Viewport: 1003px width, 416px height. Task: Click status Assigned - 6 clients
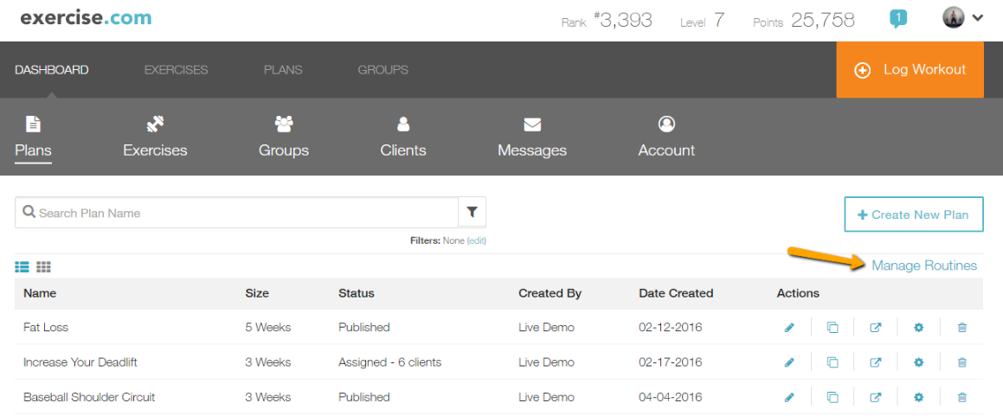click(x=389, y=362)
